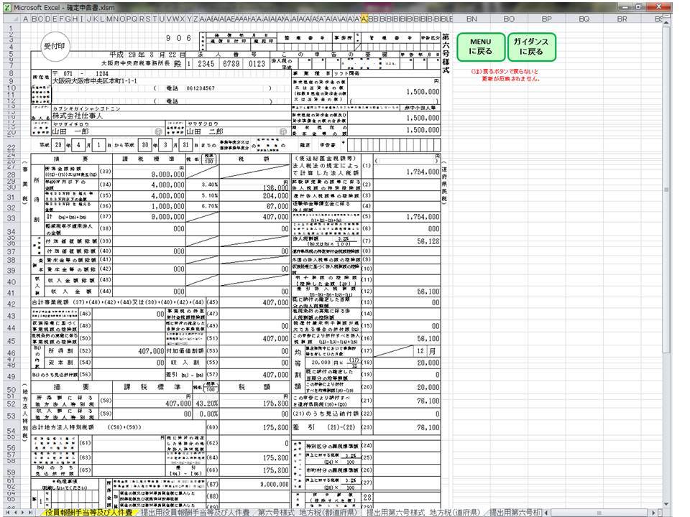The image size is (690, 517).
Task: Jump to last sheet with tab arrow
Action: coord(29,512)
